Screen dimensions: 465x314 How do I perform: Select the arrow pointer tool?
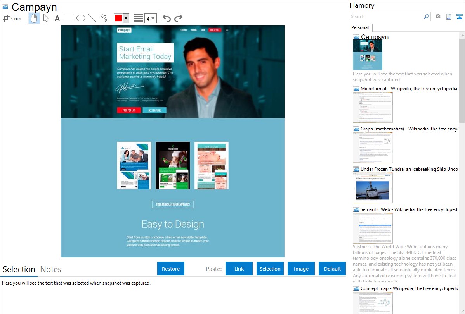46,18
